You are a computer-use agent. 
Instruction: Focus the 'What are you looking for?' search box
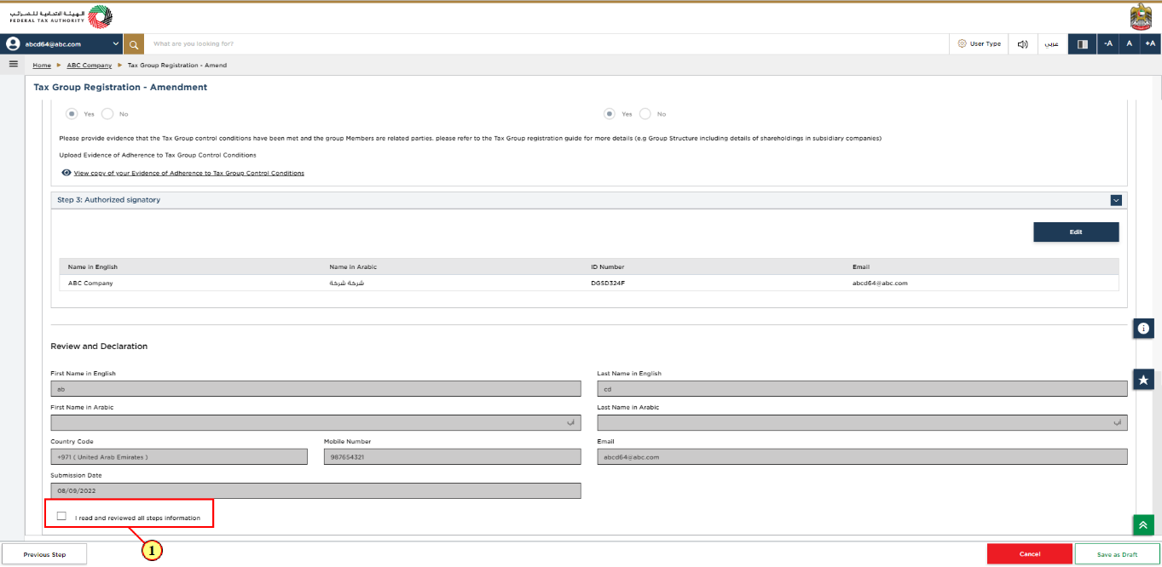pos(546,43)
